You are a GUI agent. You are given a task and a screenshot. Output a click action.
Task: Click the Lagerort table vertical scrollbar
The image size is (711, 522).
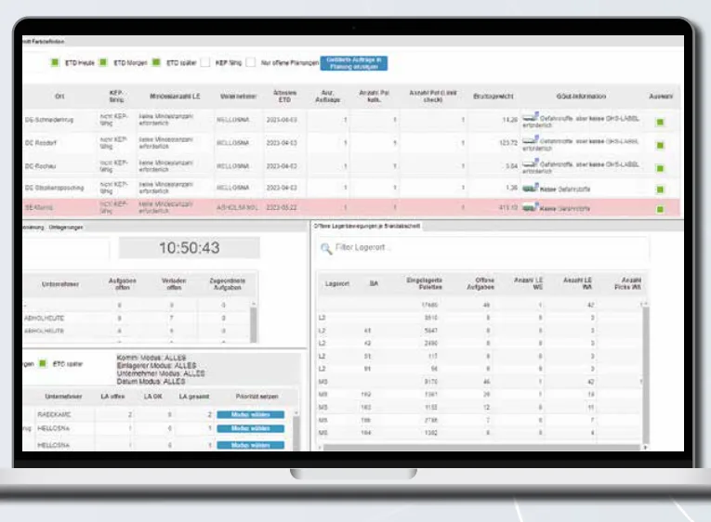coord(646,374)
